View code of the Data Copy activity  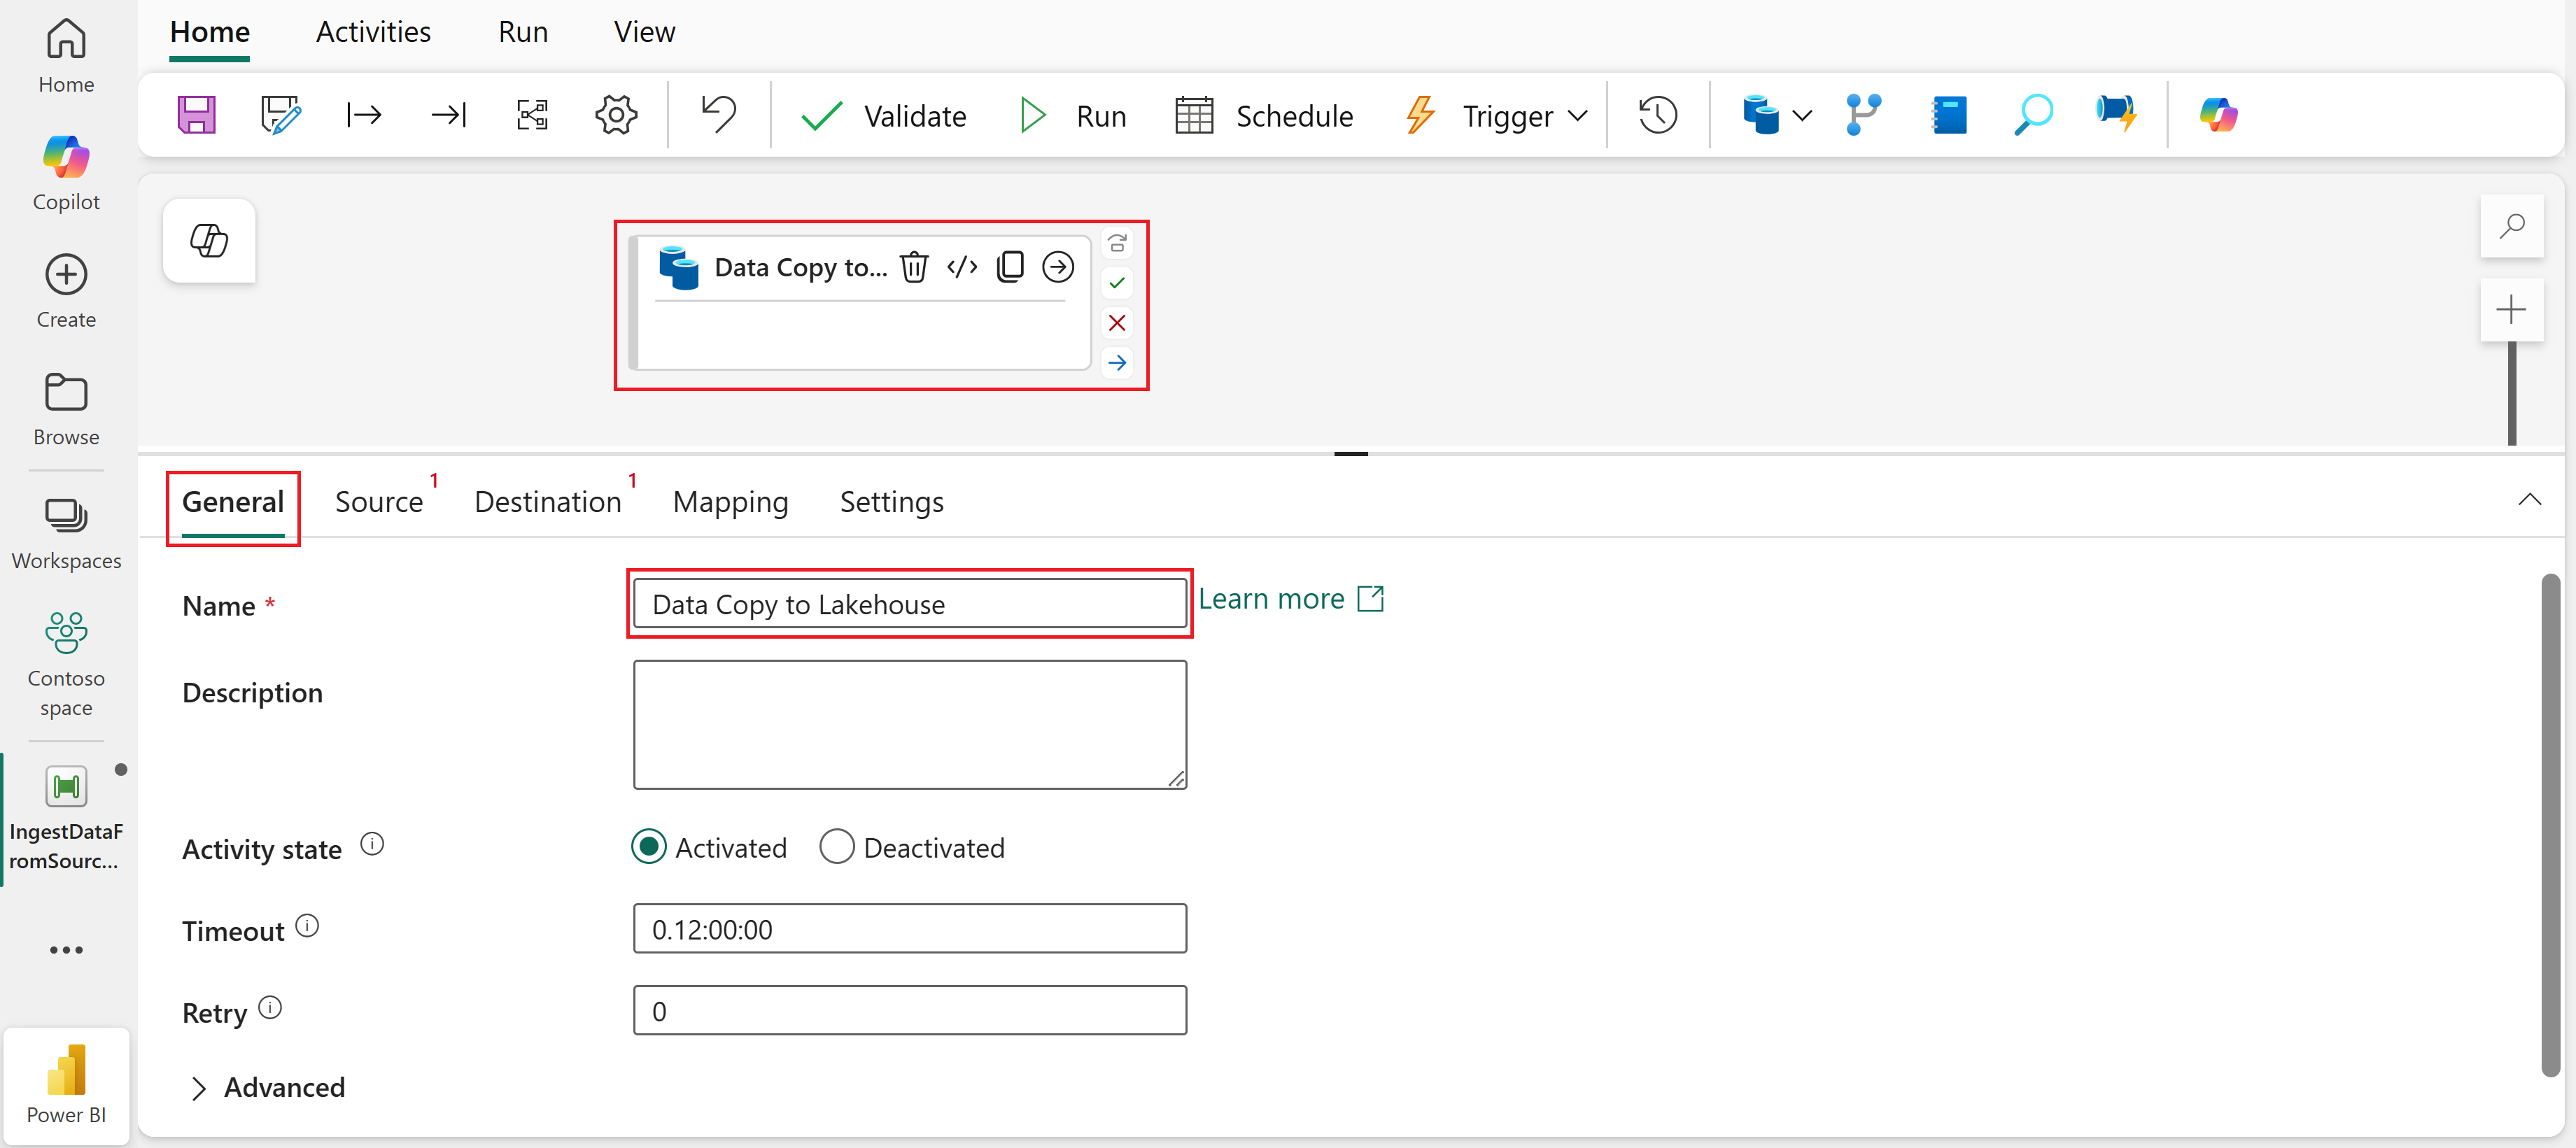point(962,267)
